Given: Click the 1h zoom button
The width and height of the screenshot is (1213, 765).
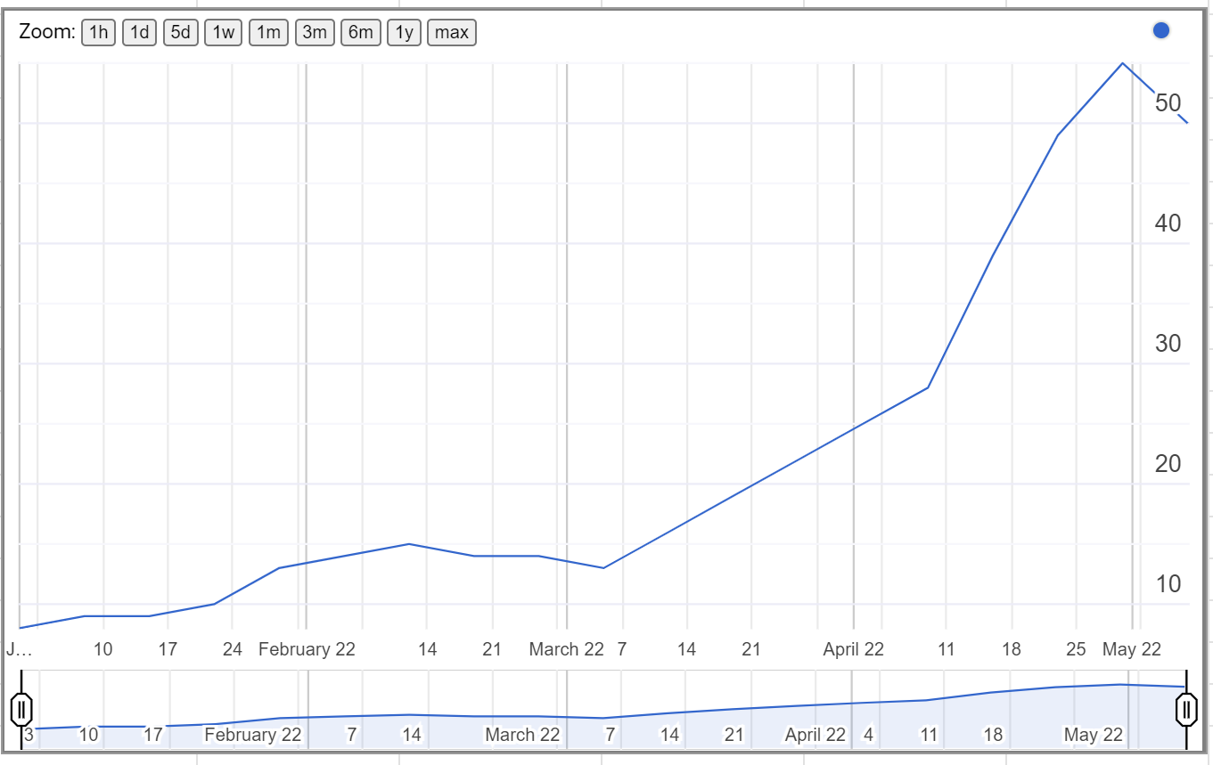Looking at the screenshot, I should 98,33.
